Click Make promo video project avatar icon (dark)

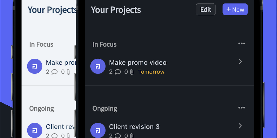[x=98, y=66]
